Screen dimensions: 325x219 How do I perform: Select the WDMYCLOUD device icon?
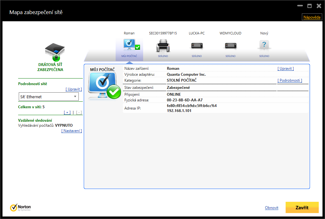[x=231, y=45]
